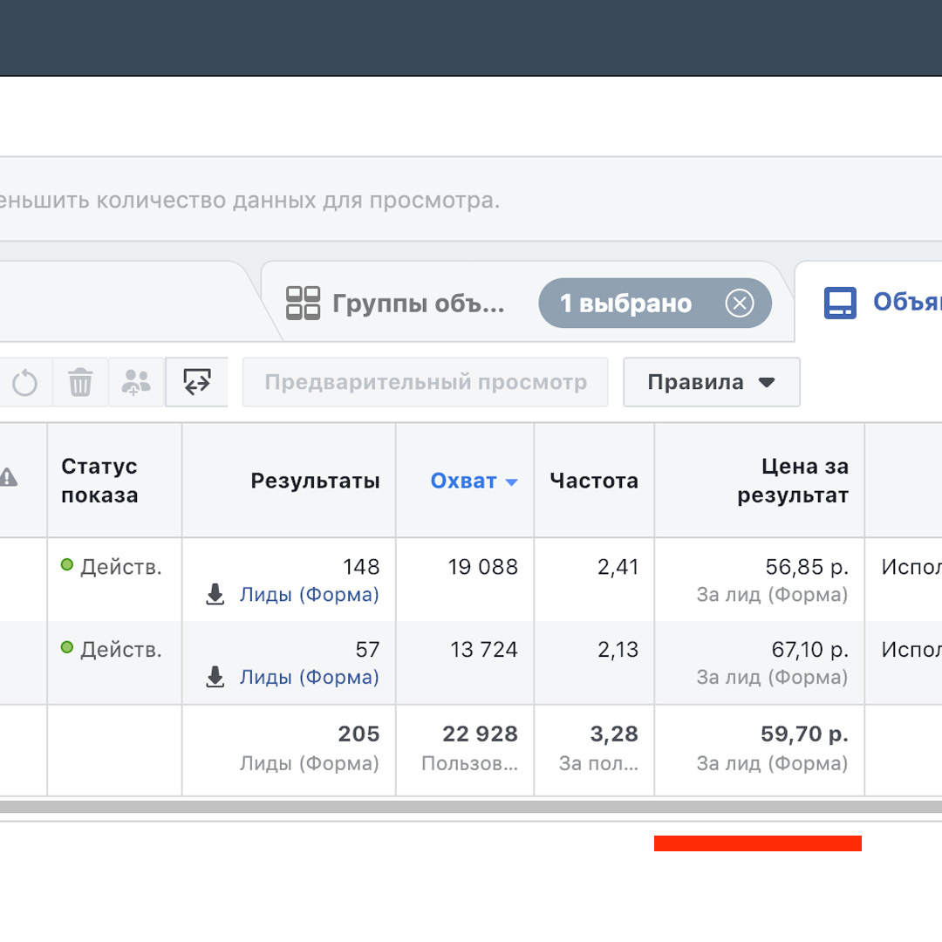The width and height of the screenshot is (942, 942).
Task: Click the Частота column header
Action: click(x=594, y=481)
